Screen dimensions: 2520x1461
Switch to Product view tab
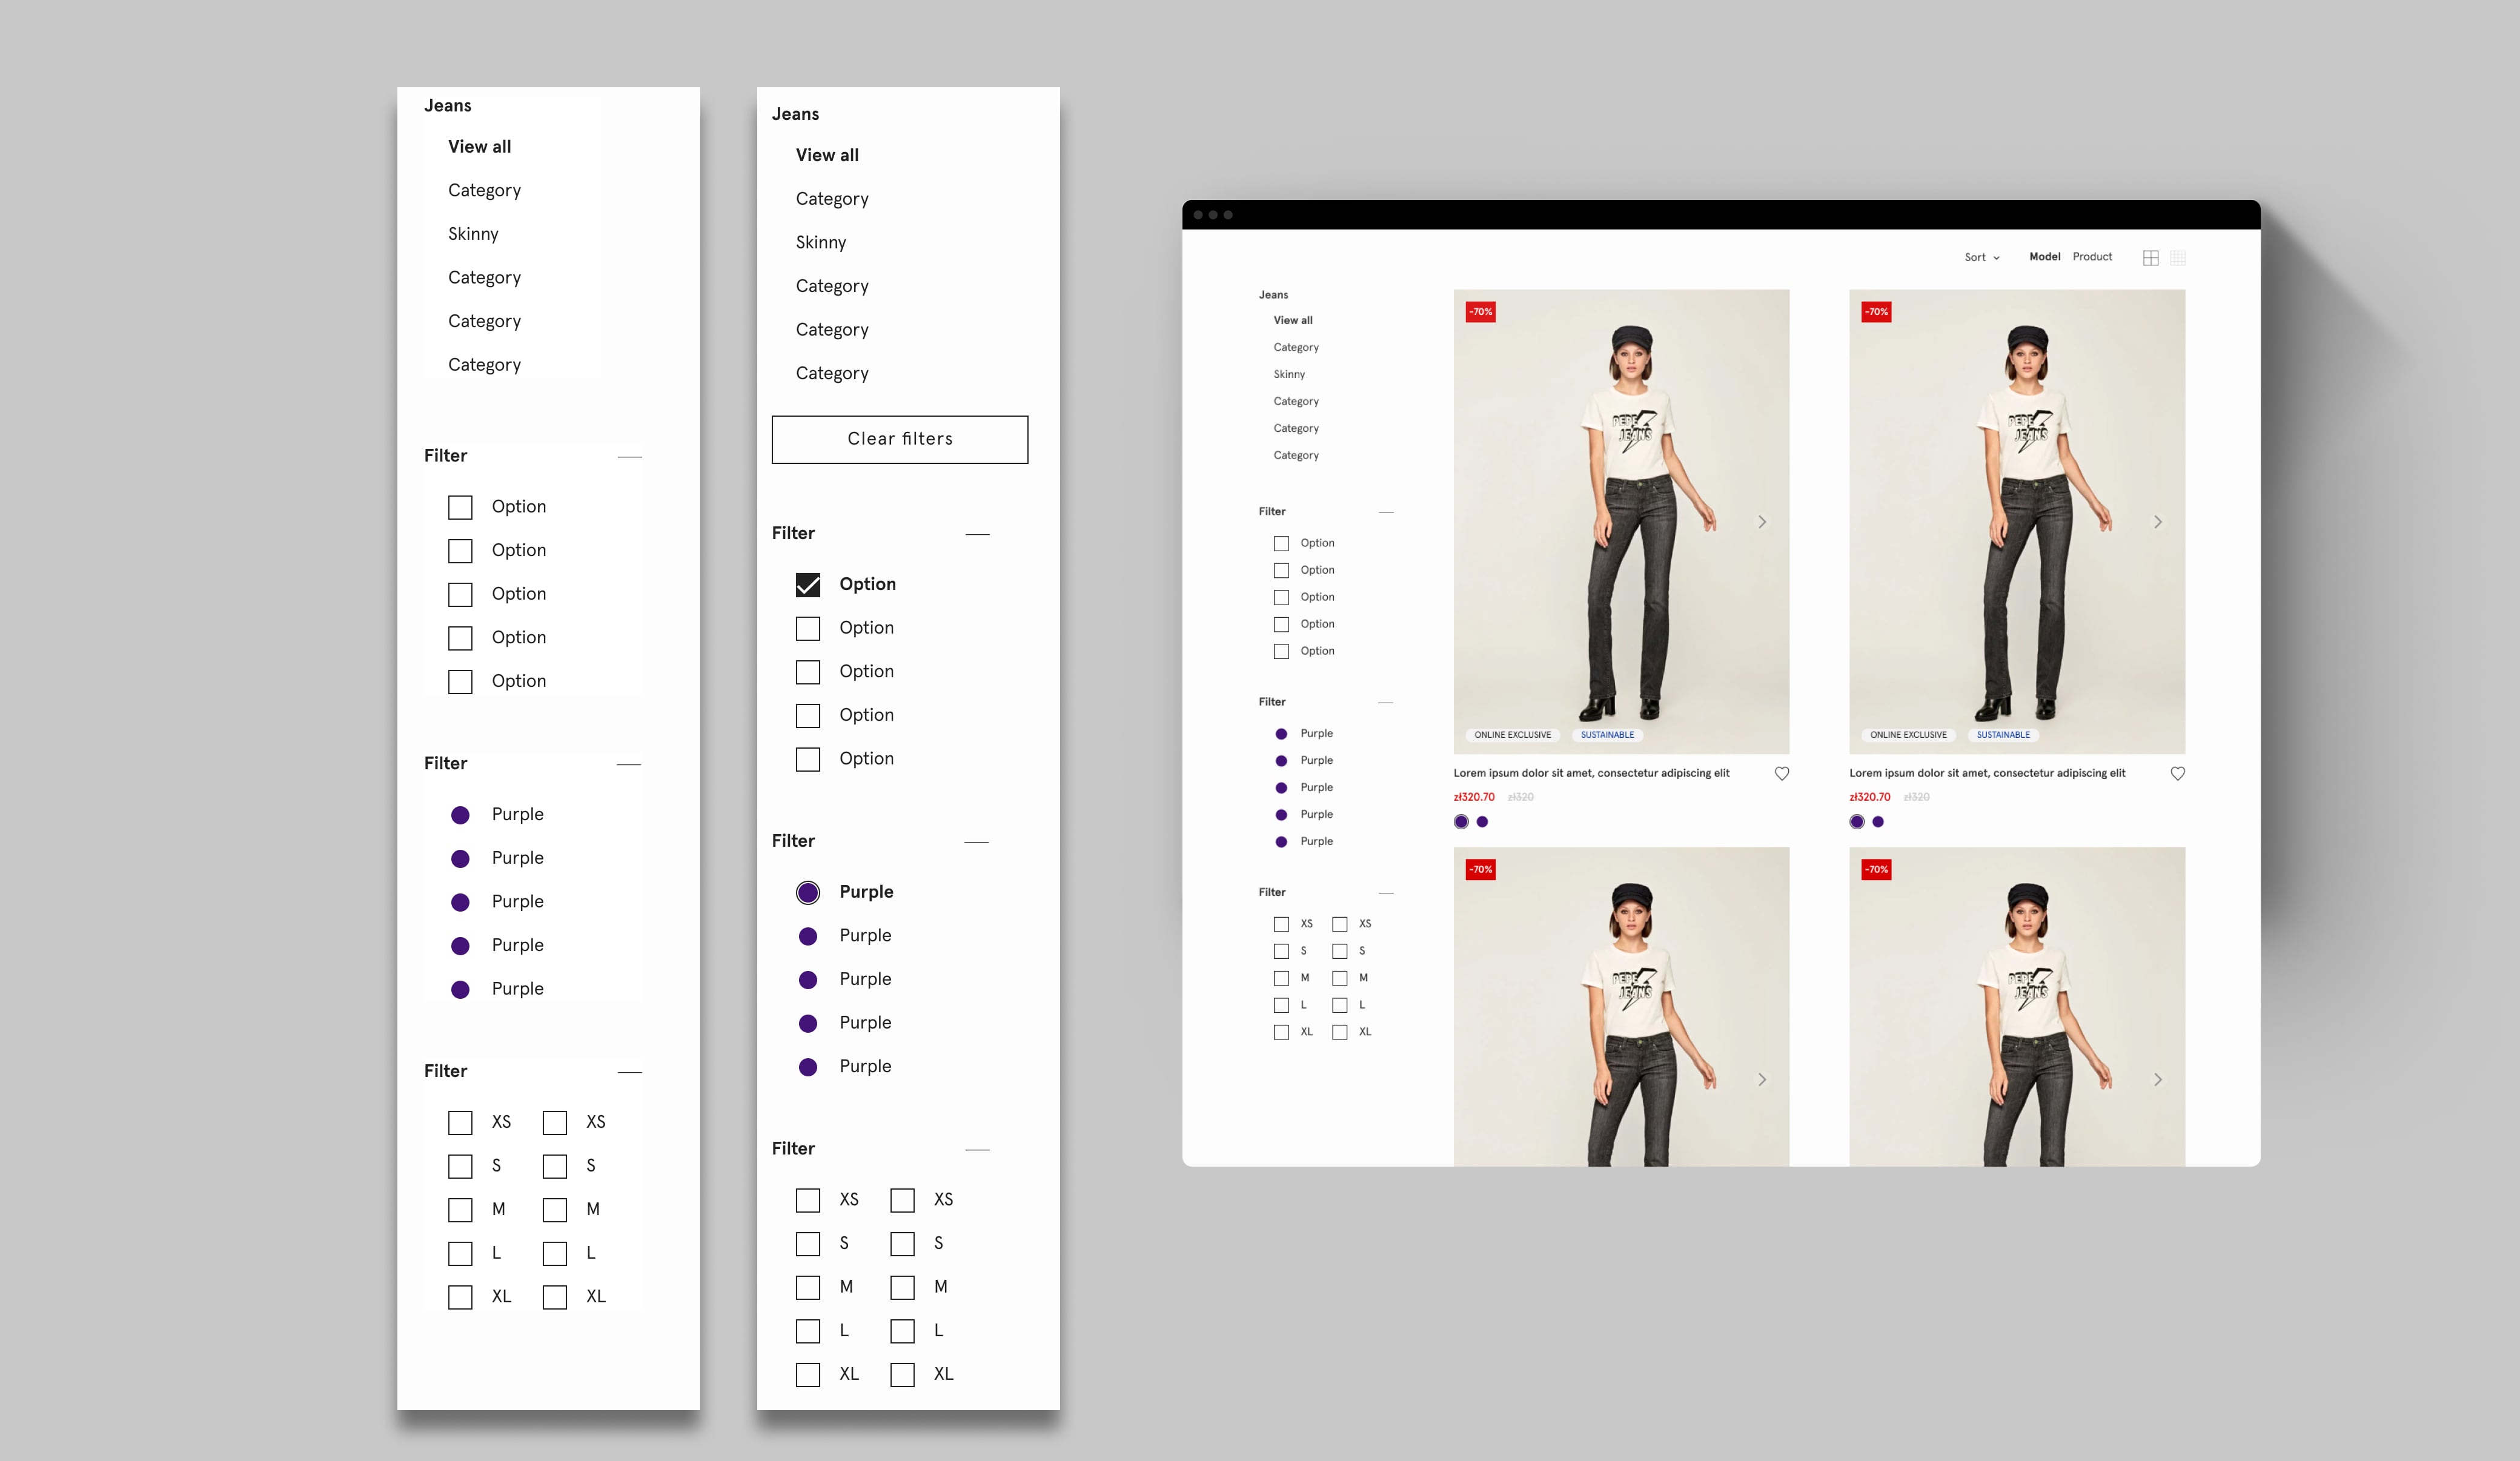tap(2092, 257)
